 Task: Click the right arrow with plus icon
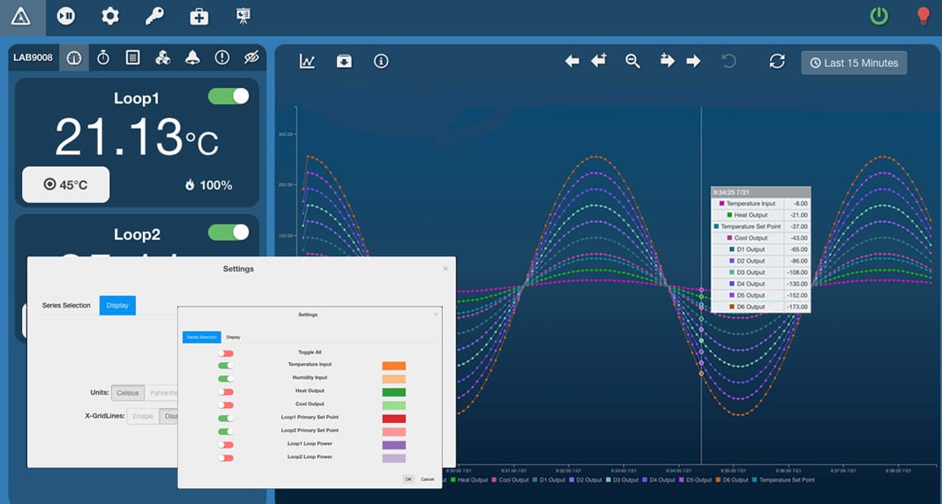668,61
